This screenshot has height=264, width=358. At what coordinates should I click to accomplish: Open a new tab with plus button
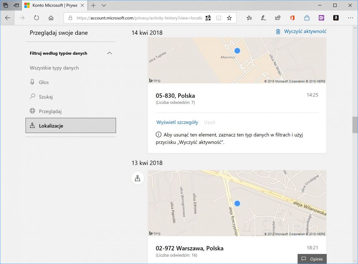(93, 5)
